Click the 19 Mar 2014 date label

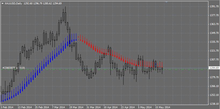point(76,107)
